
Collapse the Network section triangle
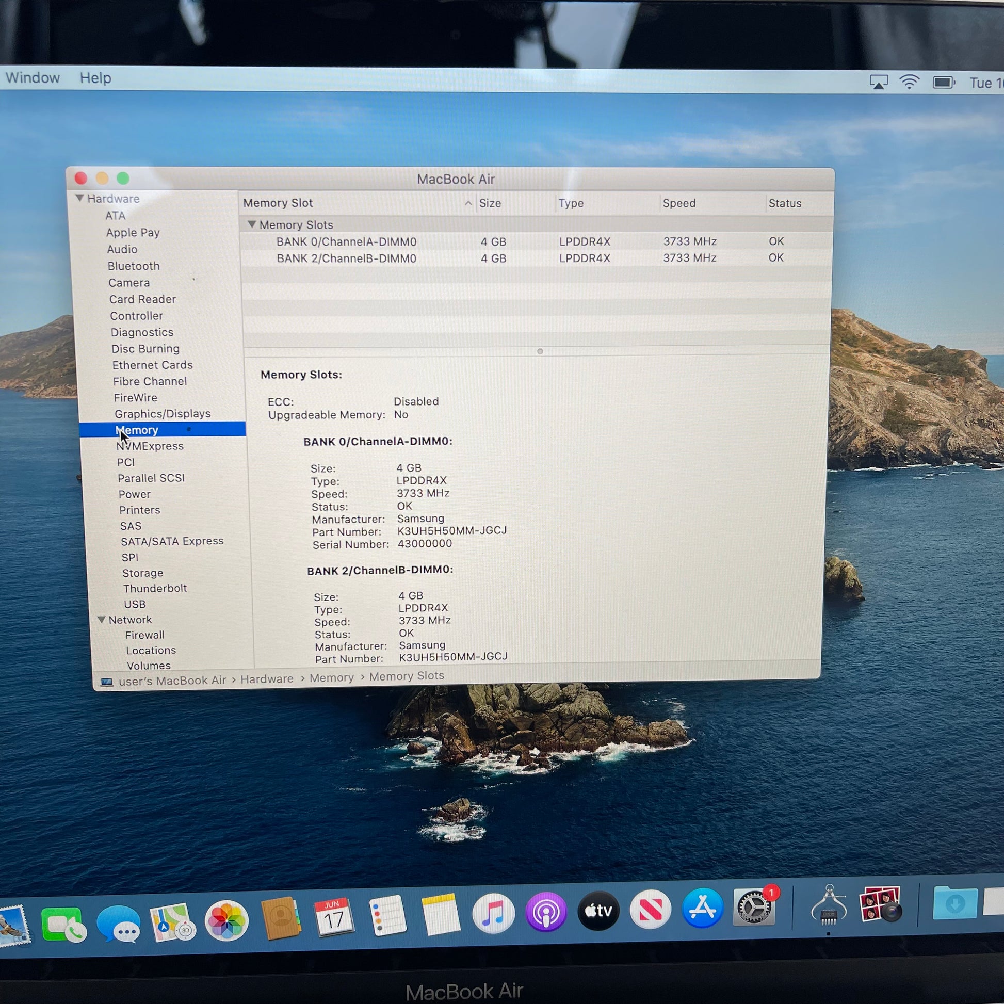click(101, 620)
